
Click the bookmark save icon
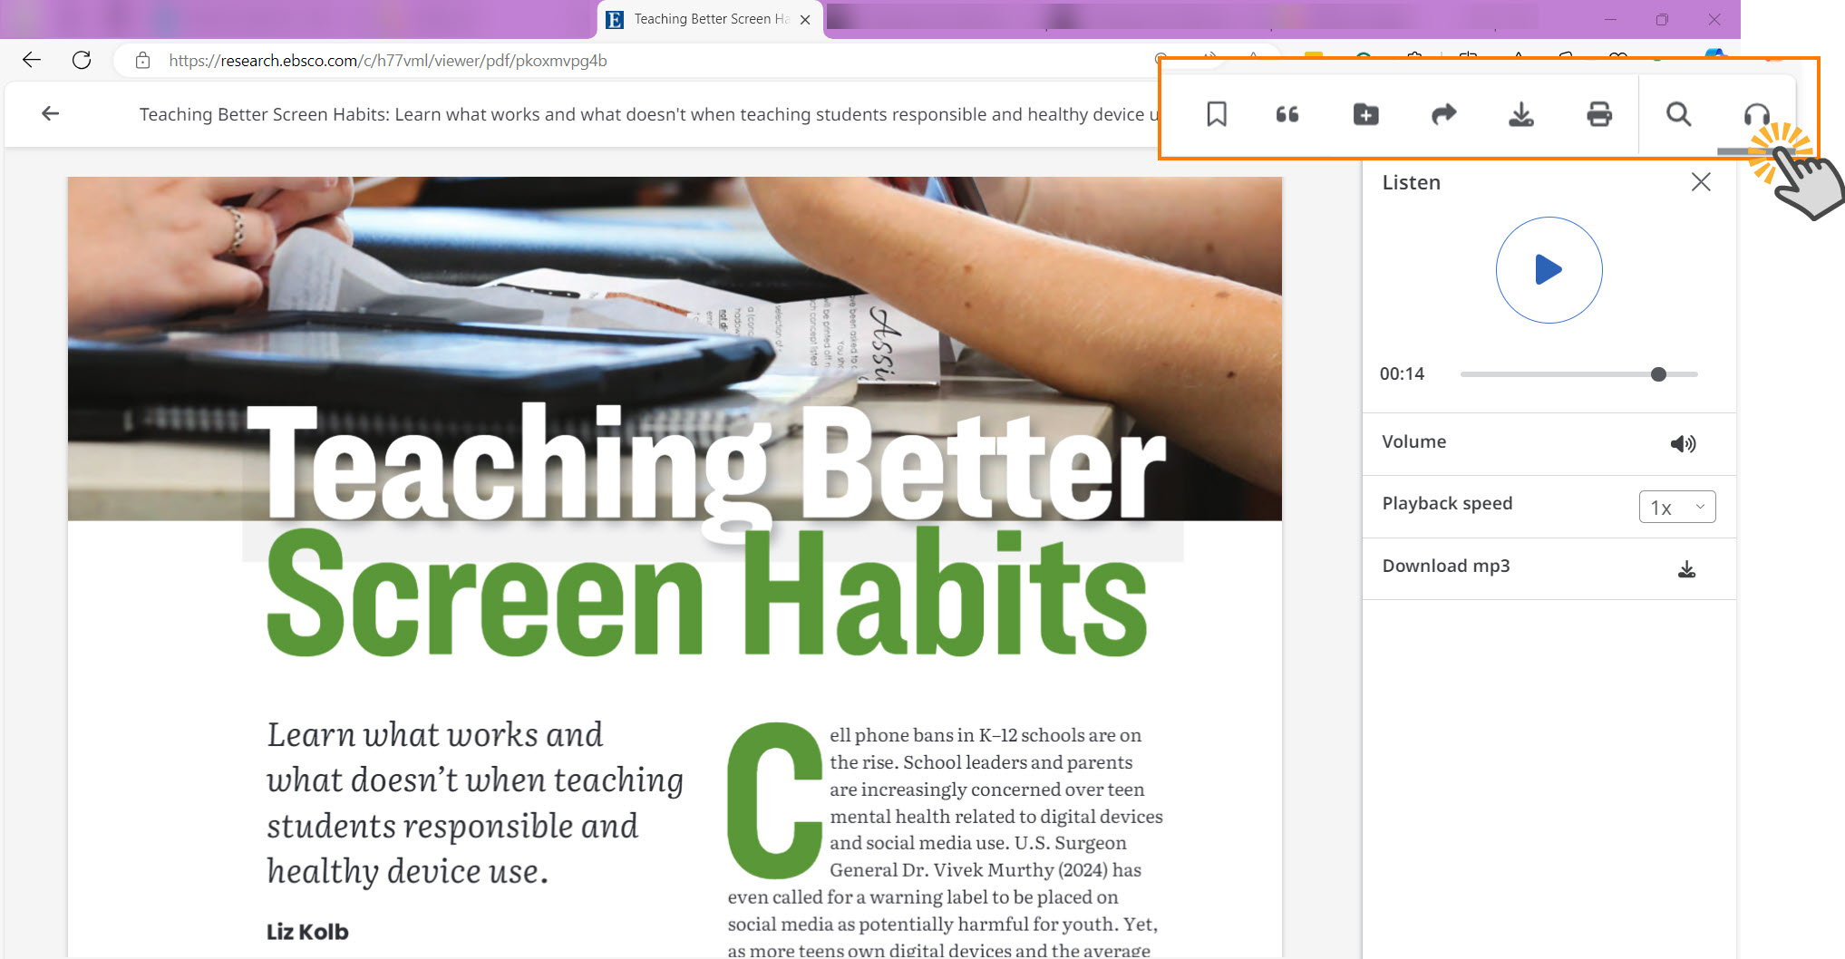[x=1217, y=114]
